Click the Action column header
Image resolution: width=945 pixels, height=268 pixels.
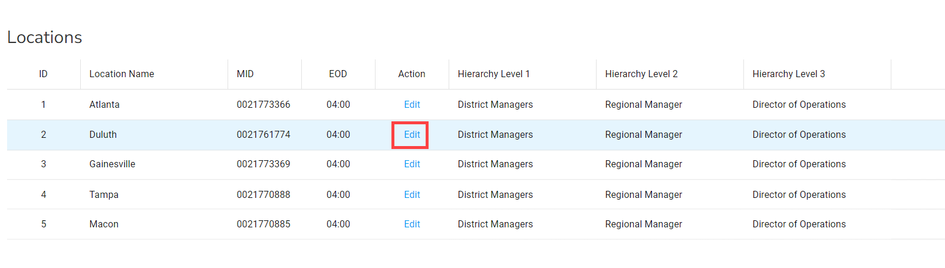[x=411, y=74]
